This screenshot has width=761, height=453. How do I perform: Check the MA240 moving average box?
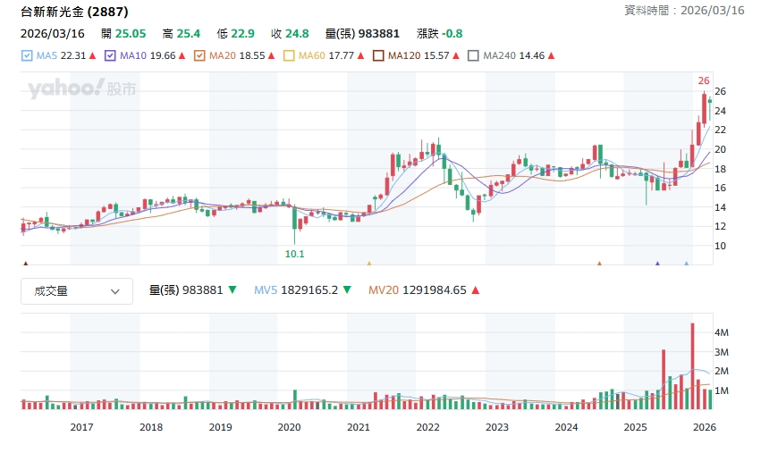[473, 55]
